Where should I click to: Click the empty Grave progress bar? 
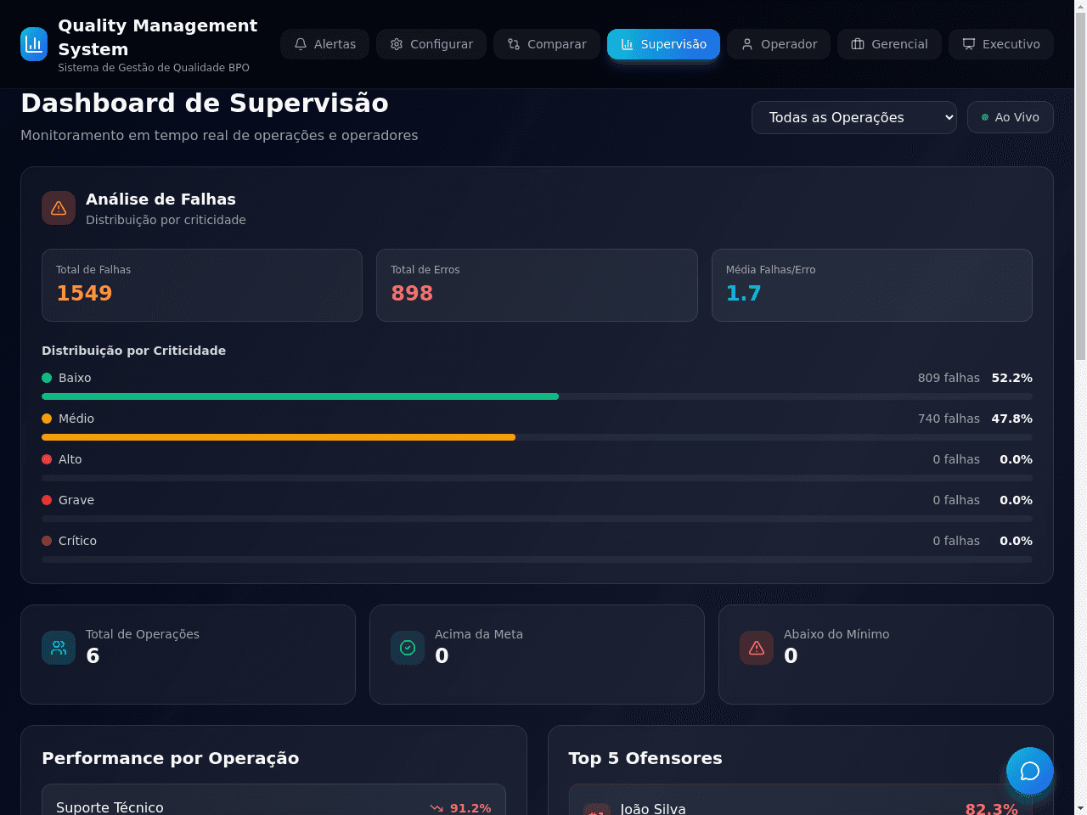click(537, 519)
